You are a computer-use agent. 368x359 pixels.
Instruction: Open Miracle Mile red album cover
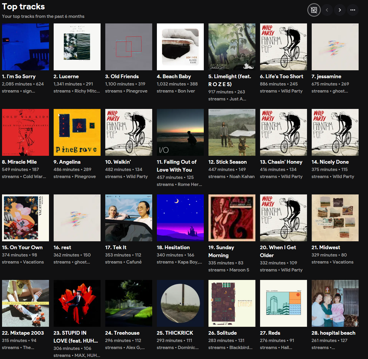tap(26, 132)
